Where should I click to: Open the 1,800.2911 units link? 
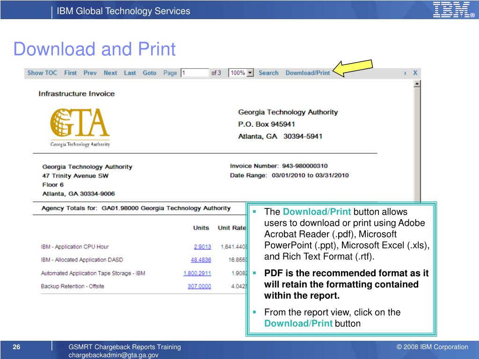pyautogui.click(x=197, y=273)
